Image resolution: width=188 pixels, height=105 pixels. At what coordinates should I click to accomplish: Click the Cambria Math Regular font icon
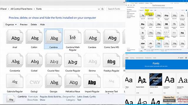click(73, 37)
